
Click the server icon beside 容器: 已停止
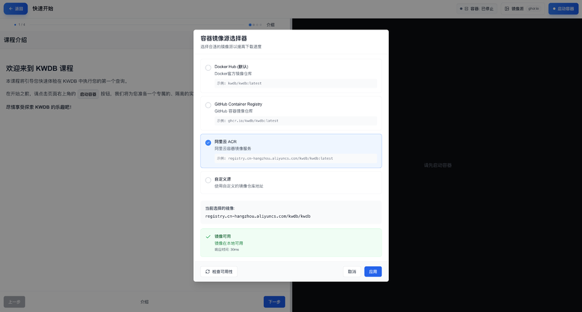click(x=467, y=9)
